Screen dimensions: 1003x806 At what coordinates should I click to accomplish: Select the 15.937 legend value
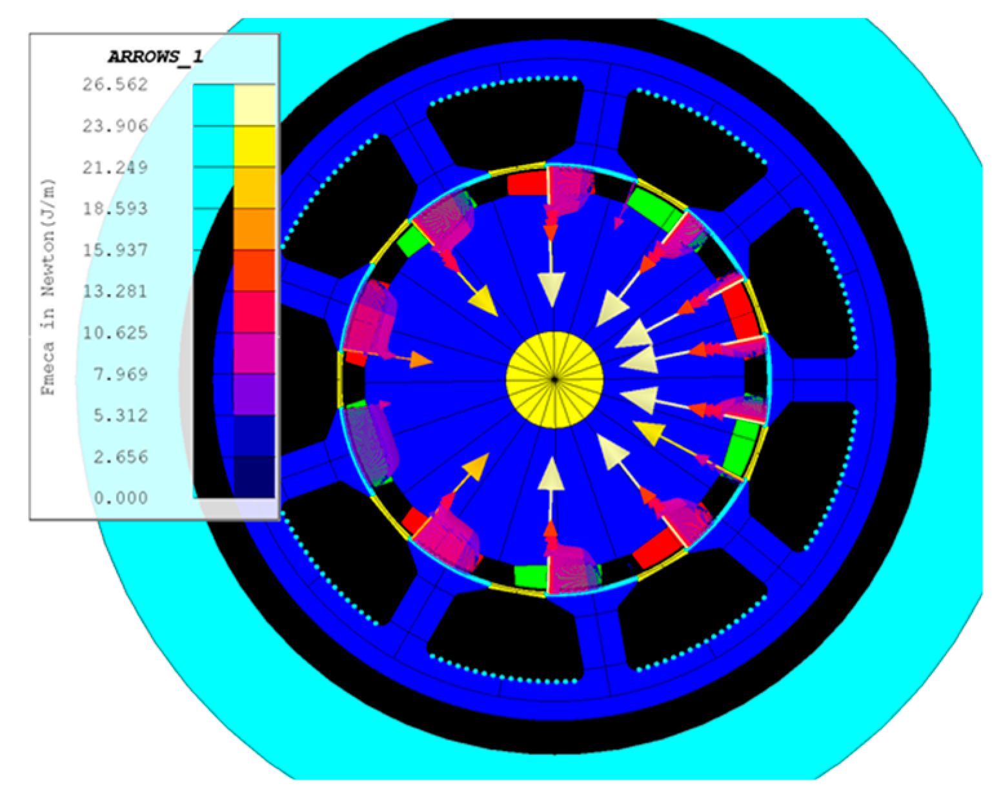(114, 250)
